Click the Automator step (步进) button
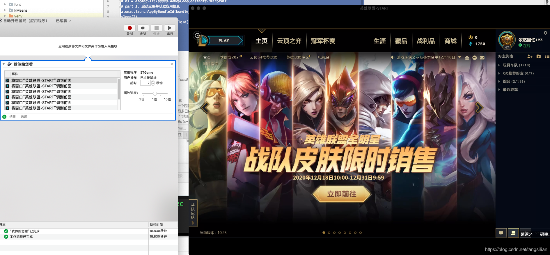Image resolution: width=550 pixels, height=255 pixels. [143, 28]
